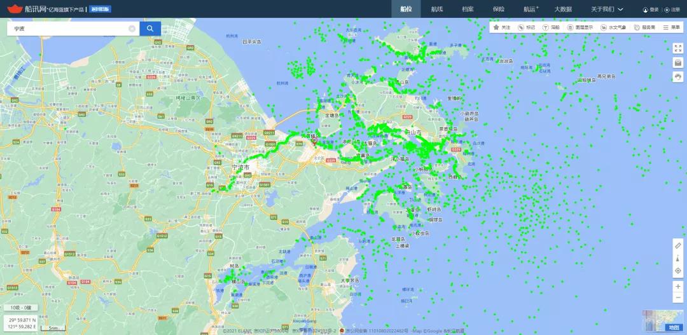The image size is (687, 335).
Task: Switch to the 航线 tab
Action: pyautogui.click(x=436, y=9)
